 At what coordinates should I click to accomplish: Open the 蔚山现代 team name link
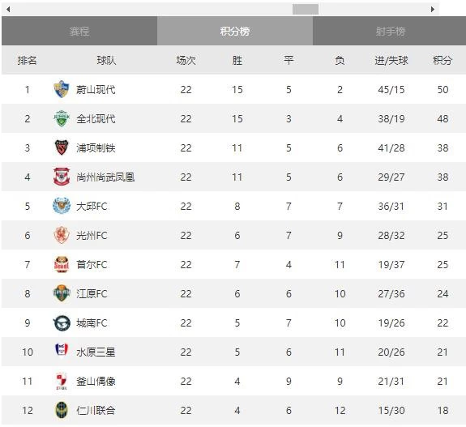coord(96,89)
